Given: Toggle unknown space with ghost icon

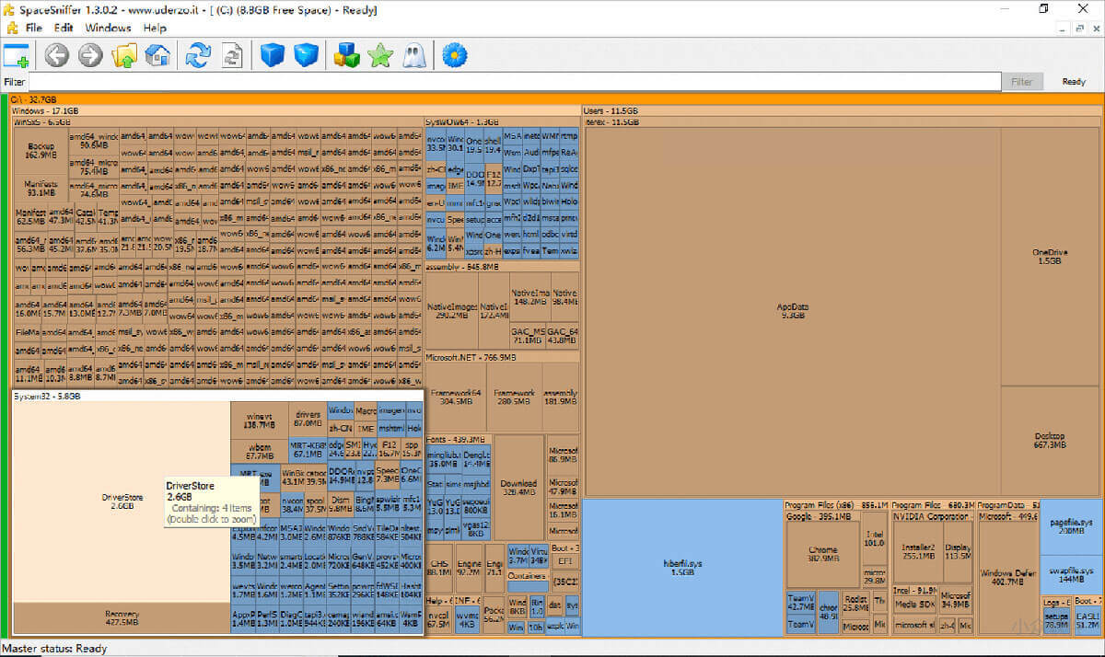Looking at the screenshot, I should 413,56.
